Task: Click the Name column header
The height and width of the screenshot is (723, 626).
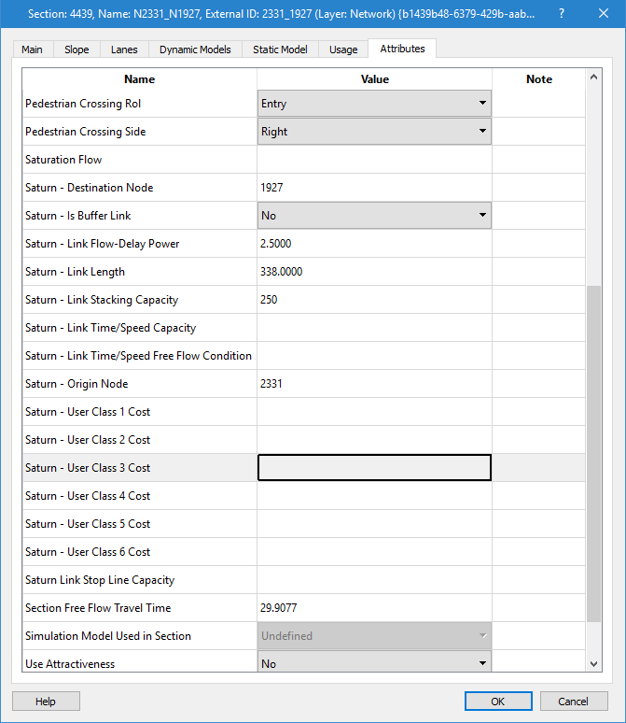Action: click(x=140, y=79)
